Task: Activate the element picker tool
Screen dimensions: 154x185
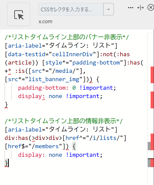Action: pyautogui.click(x=19, y=14)
